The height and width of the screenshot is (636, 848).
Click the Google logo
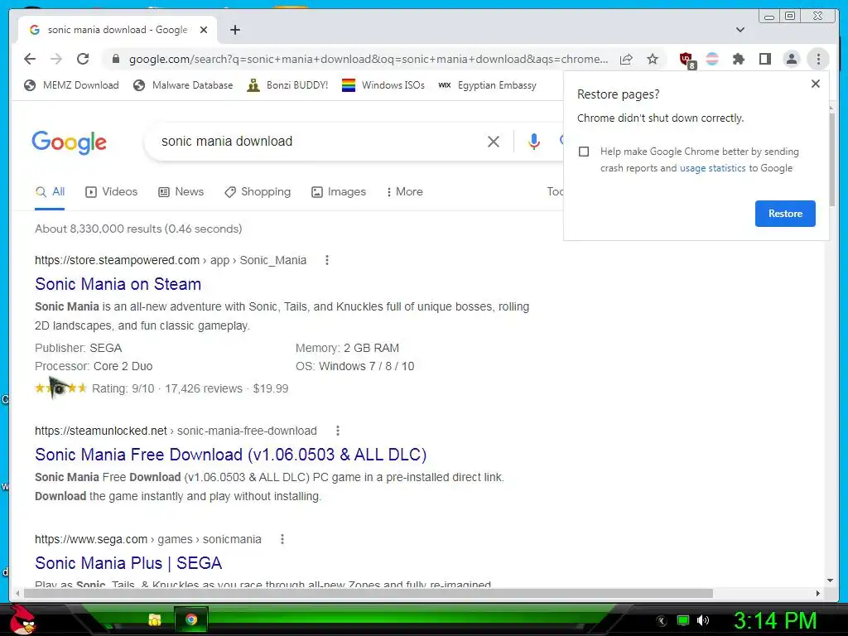pyautogui.click(x=70, y=142)
